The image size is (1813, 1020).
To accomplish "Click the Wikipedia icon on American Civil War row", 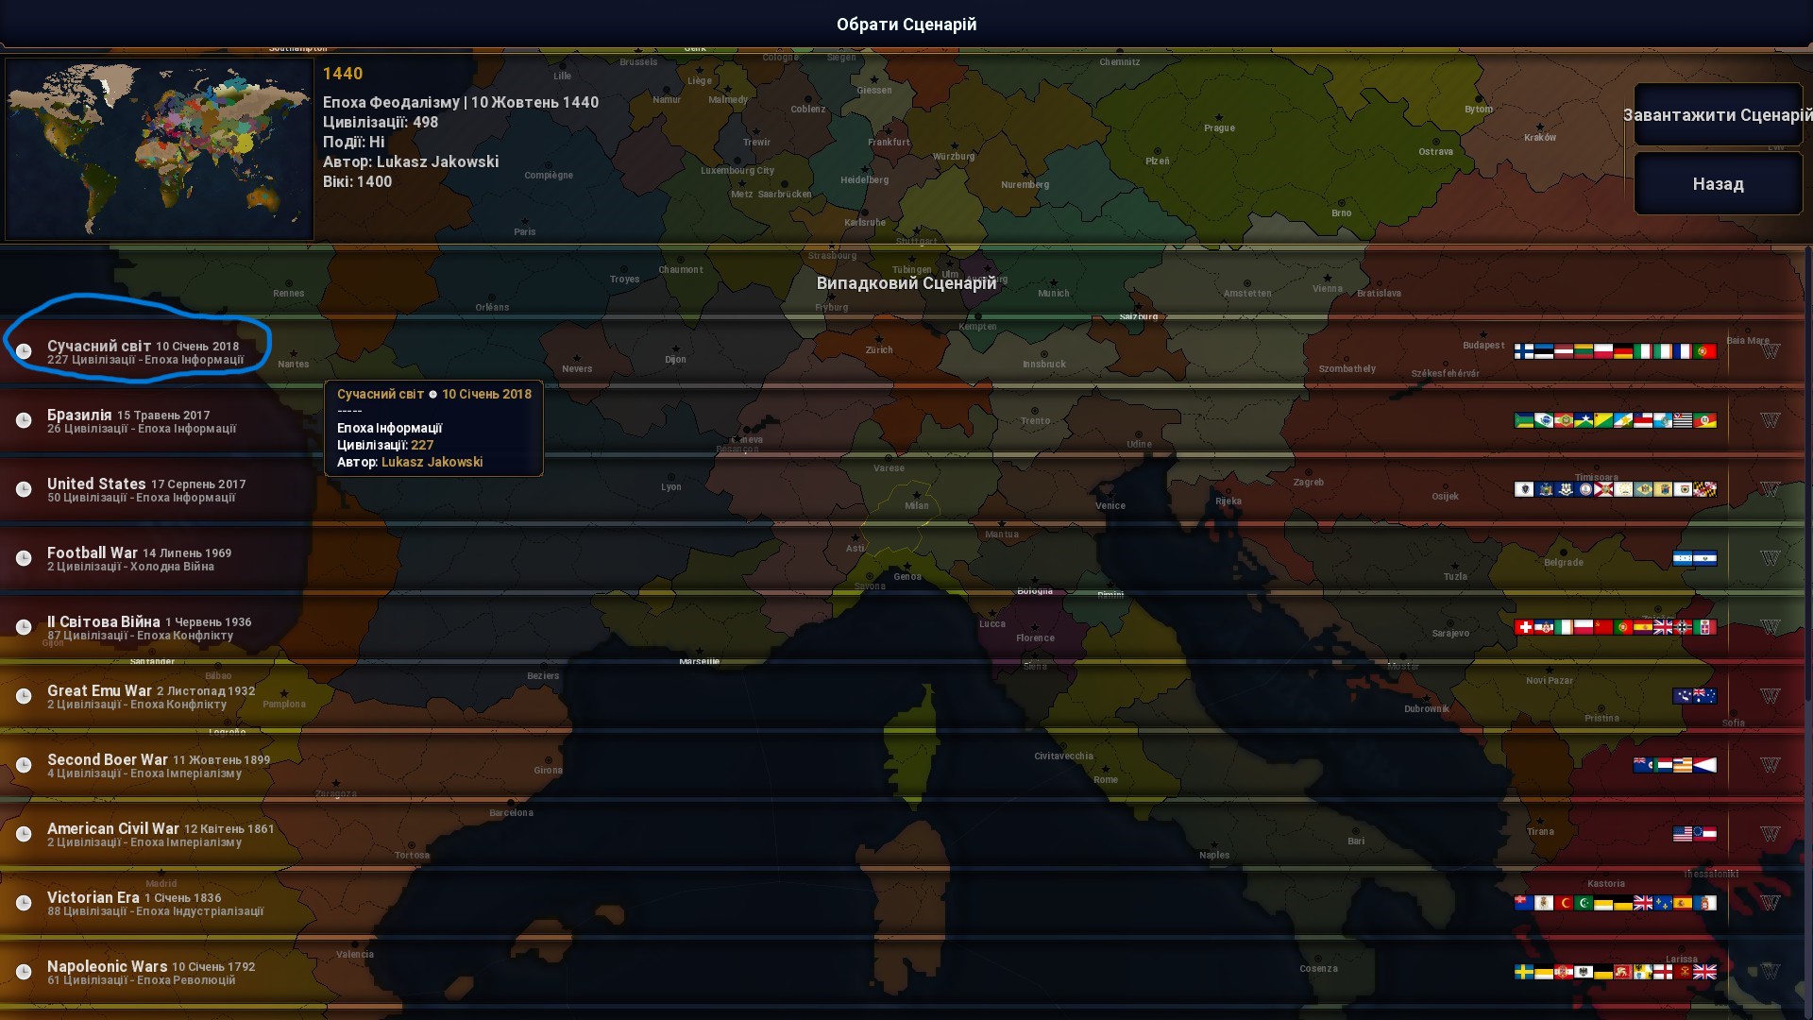I will click(1770, 834).
